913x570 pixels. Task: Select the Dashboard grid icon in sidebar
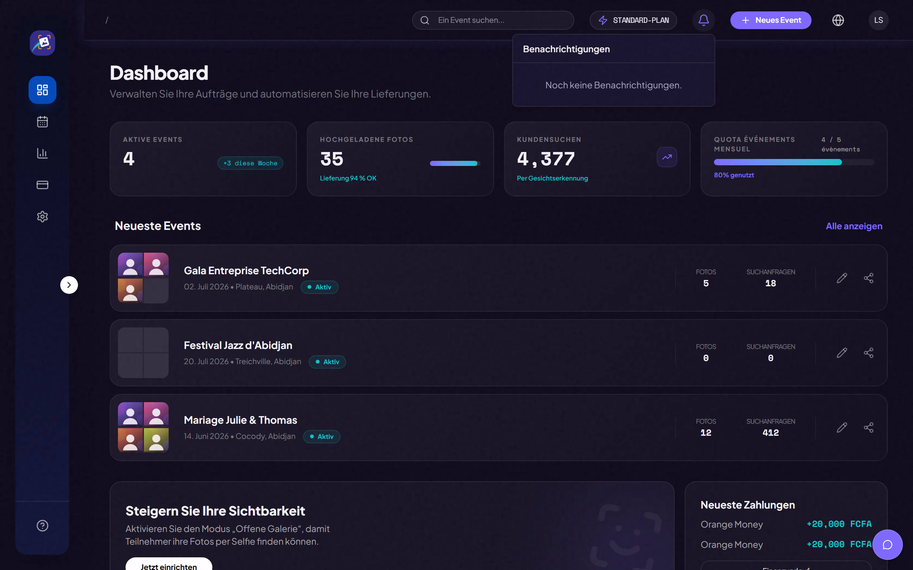(42, 90)
